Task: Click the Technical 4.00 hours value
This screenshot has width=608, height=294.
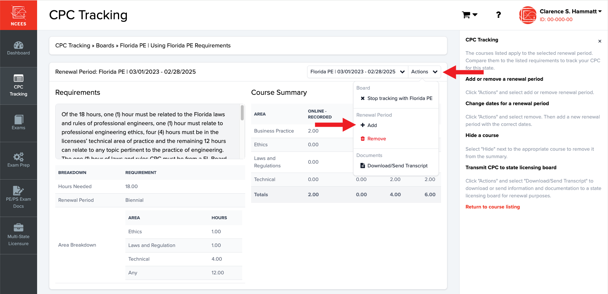Action: click(x=217, y=259)
